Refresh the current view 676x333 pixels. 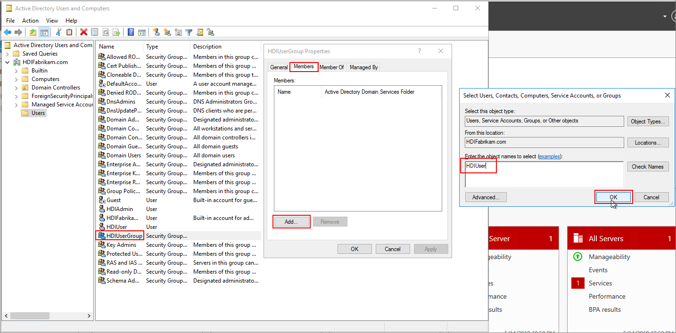click(x=106, y=32)
